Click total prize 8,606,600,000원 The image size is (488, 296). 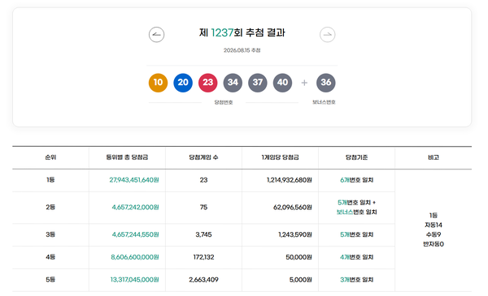click(x=135, y=257)
